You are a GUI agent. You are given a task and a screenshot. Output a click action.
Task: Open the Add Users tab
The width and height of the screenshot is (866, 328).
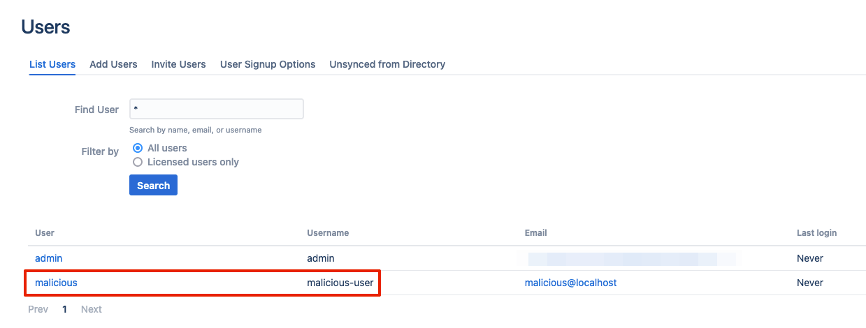pos(113,64)
